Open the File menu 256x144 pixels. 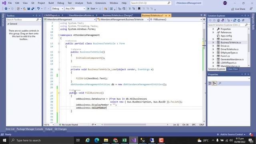(x=10, y=3)
